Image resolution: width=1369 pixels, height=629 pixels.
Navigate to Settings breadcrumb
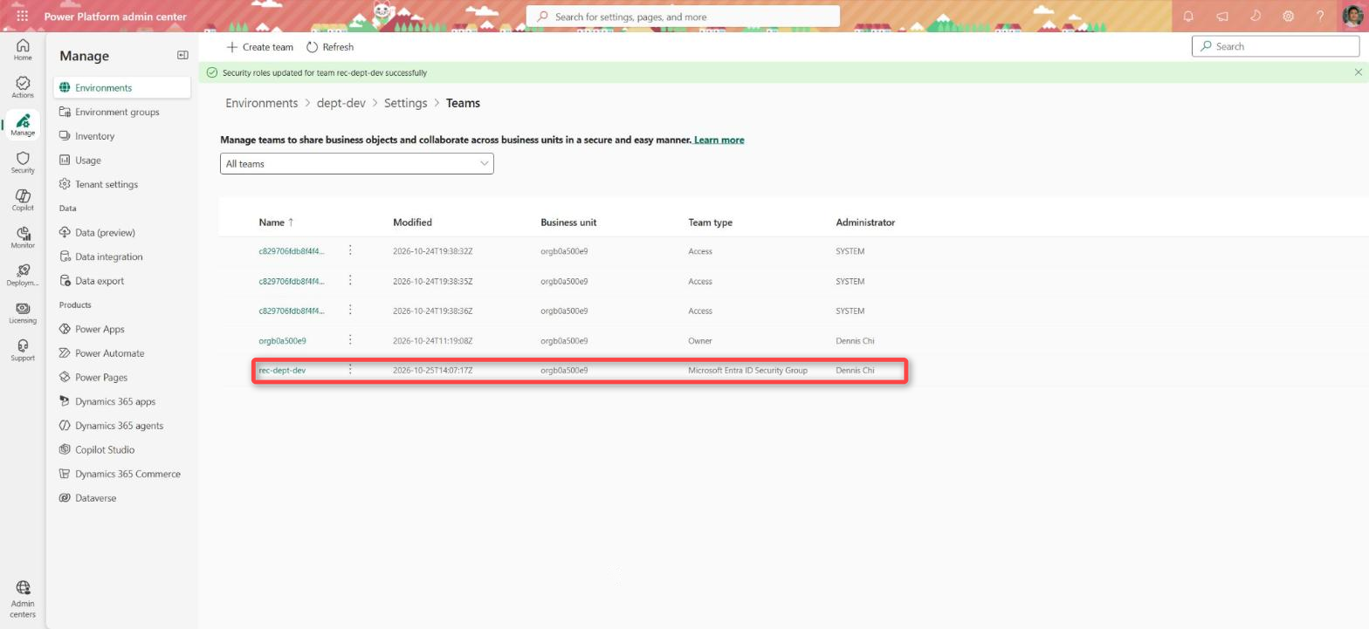[405, 103]
